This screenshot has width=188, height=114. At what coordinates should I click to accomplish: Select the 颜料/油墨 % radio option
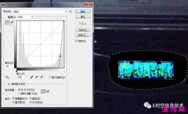(19, 93)
